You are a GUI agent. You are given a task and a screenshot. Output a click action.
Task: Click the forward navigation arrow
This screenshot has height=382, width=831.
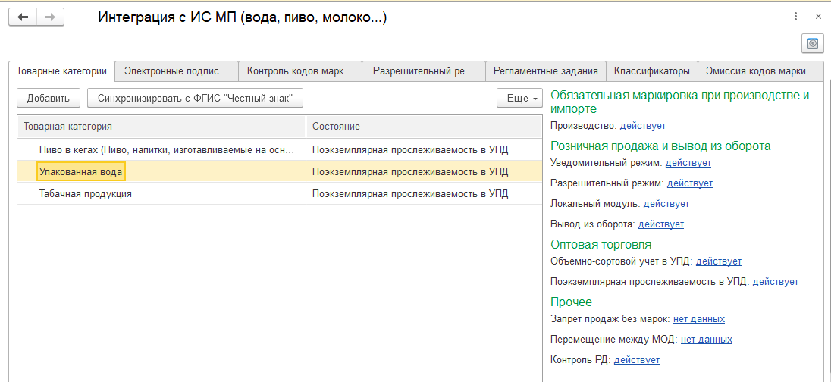pos(50,17)
